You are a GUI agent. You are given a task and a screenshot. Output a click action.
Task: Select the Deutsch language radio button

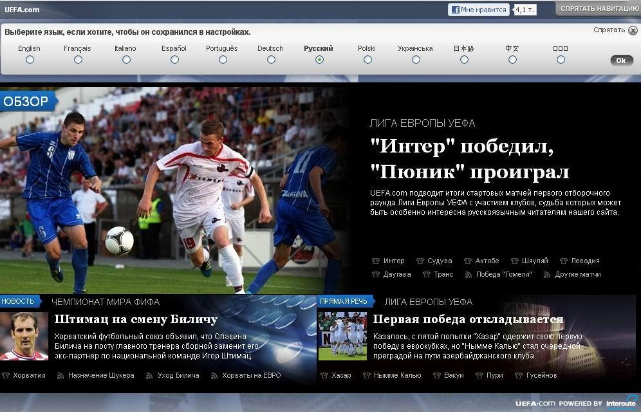point(271,60)
